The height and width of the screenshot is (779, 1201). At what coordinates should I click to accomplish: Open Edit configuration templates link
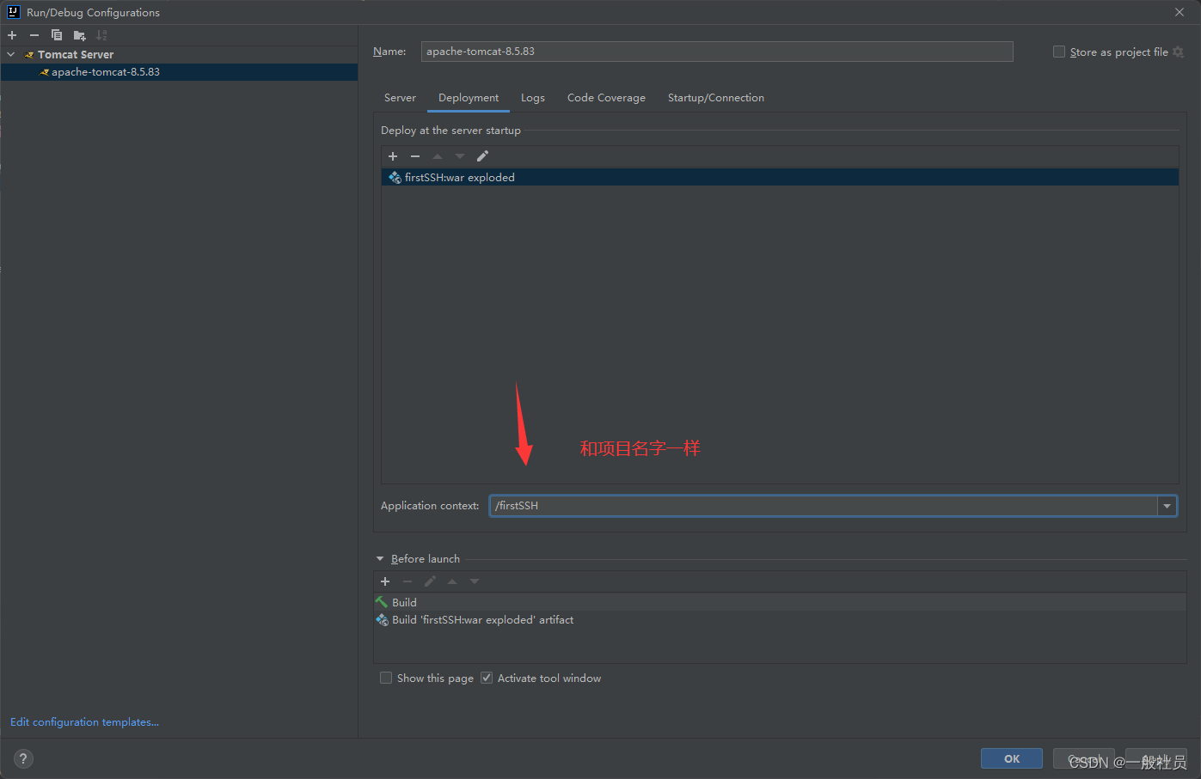84,722
